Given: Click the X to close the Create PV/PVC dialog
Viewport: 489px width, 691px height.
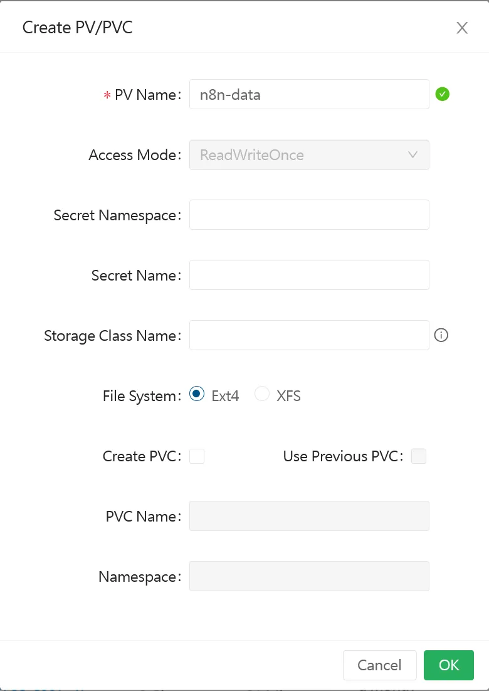Looking at the screenshot, I should [x=462, y=28].
